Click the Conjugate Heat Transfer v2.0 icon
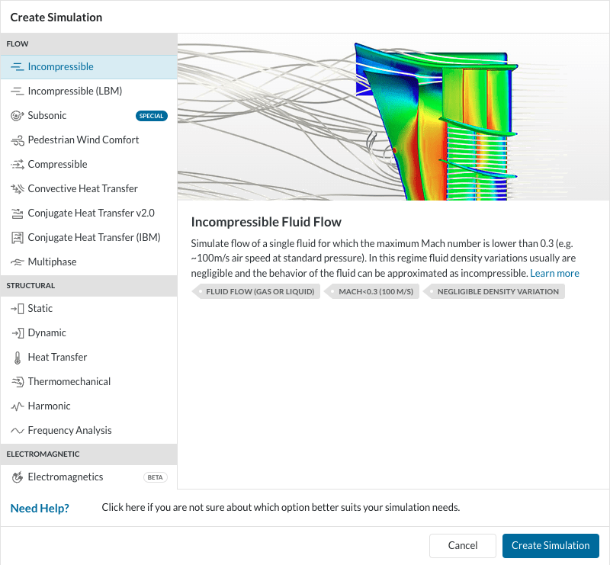The height and width of the screenshot is (565, 610). point(15,213)
